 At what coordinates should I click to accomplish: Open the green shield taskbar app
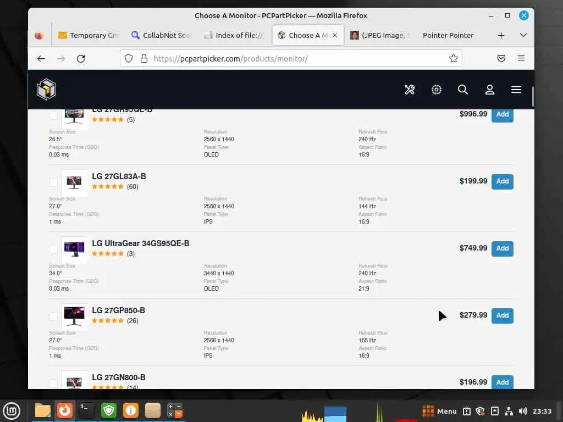point(109,411)
